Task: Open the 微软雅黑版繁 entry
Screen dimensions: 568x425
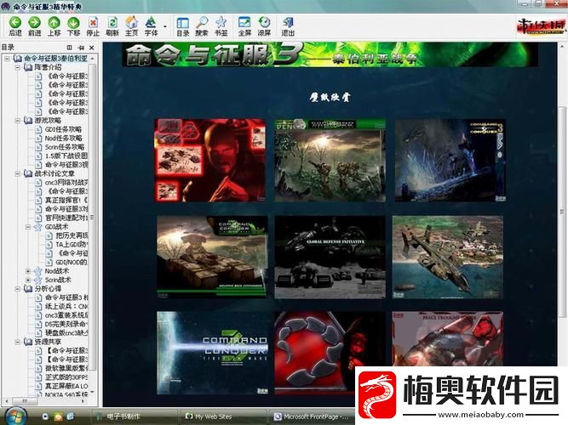Action: tap(66, 368)
